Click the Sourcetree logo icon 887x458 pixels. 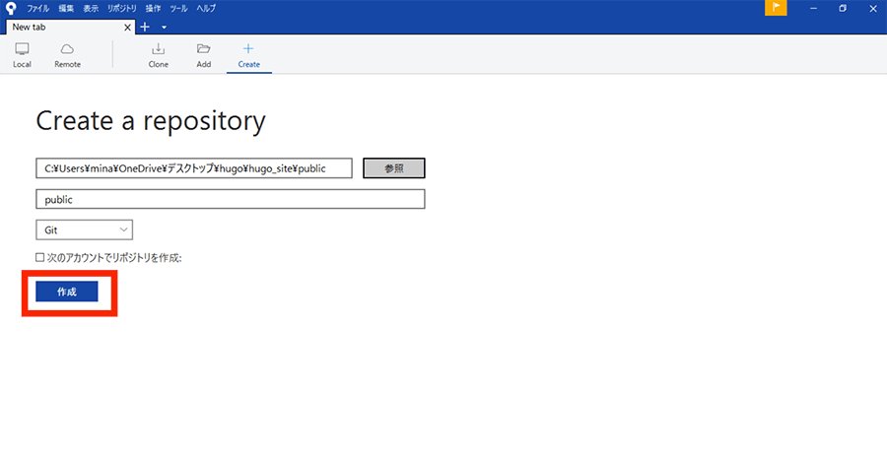[11, 9]
